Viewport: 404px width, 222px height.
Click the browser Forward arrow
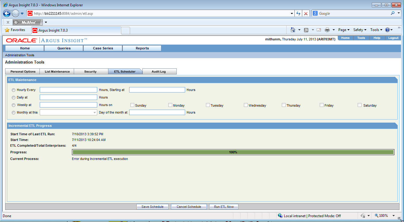point(15,13)
